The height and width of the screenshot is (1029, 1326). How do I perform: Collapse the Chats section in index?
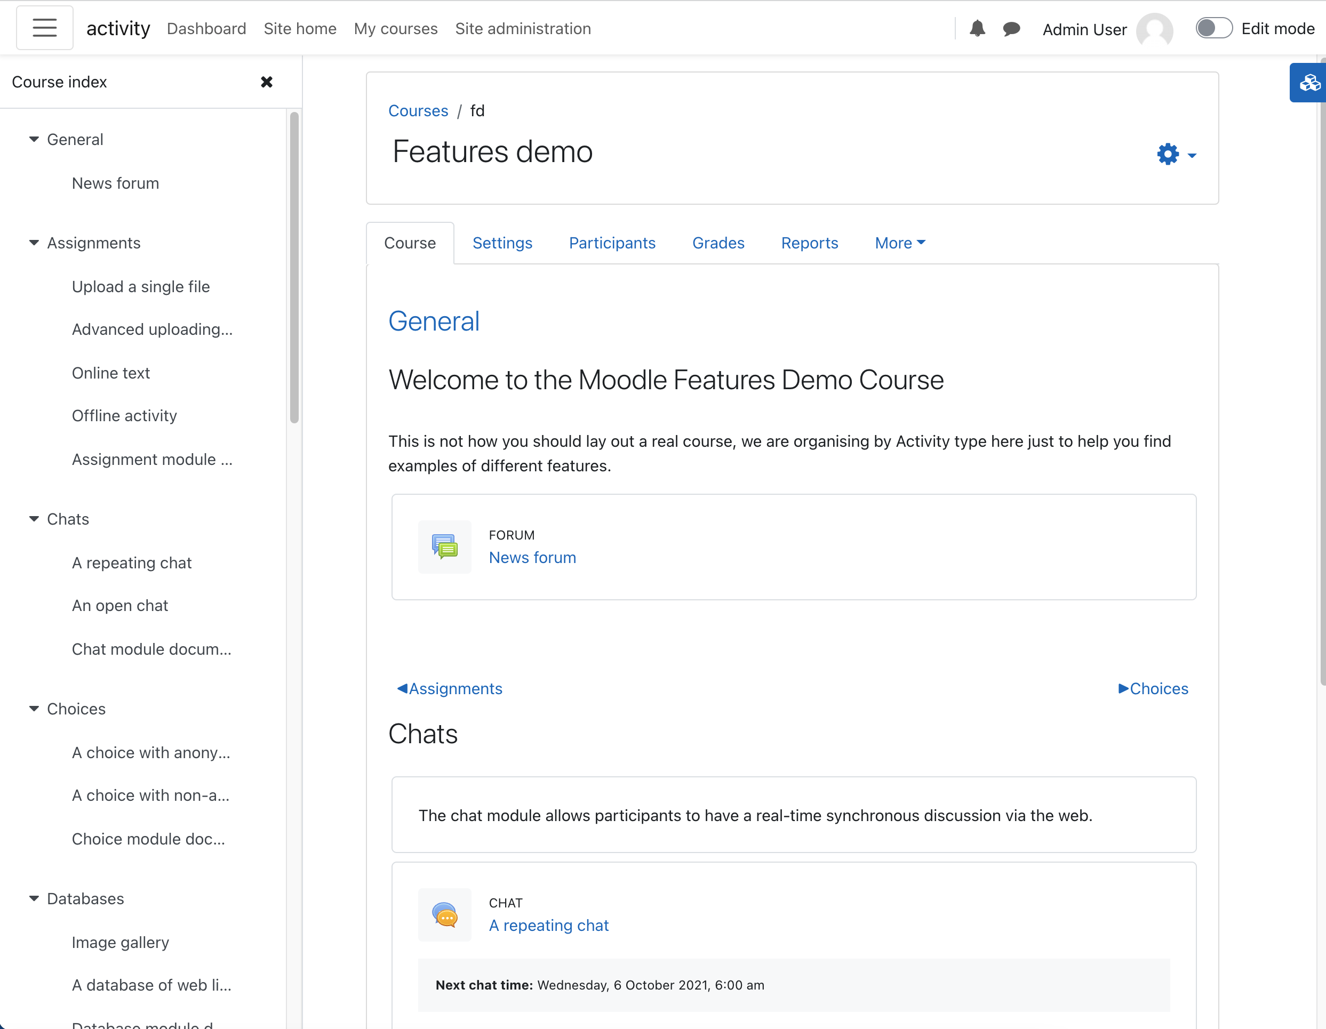[34, 519]
